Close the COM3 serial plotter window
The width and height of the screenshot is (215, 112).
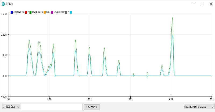(211, 4)
